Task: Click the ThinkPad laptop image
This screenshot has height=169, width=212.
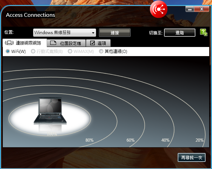Action: [50, 111]
